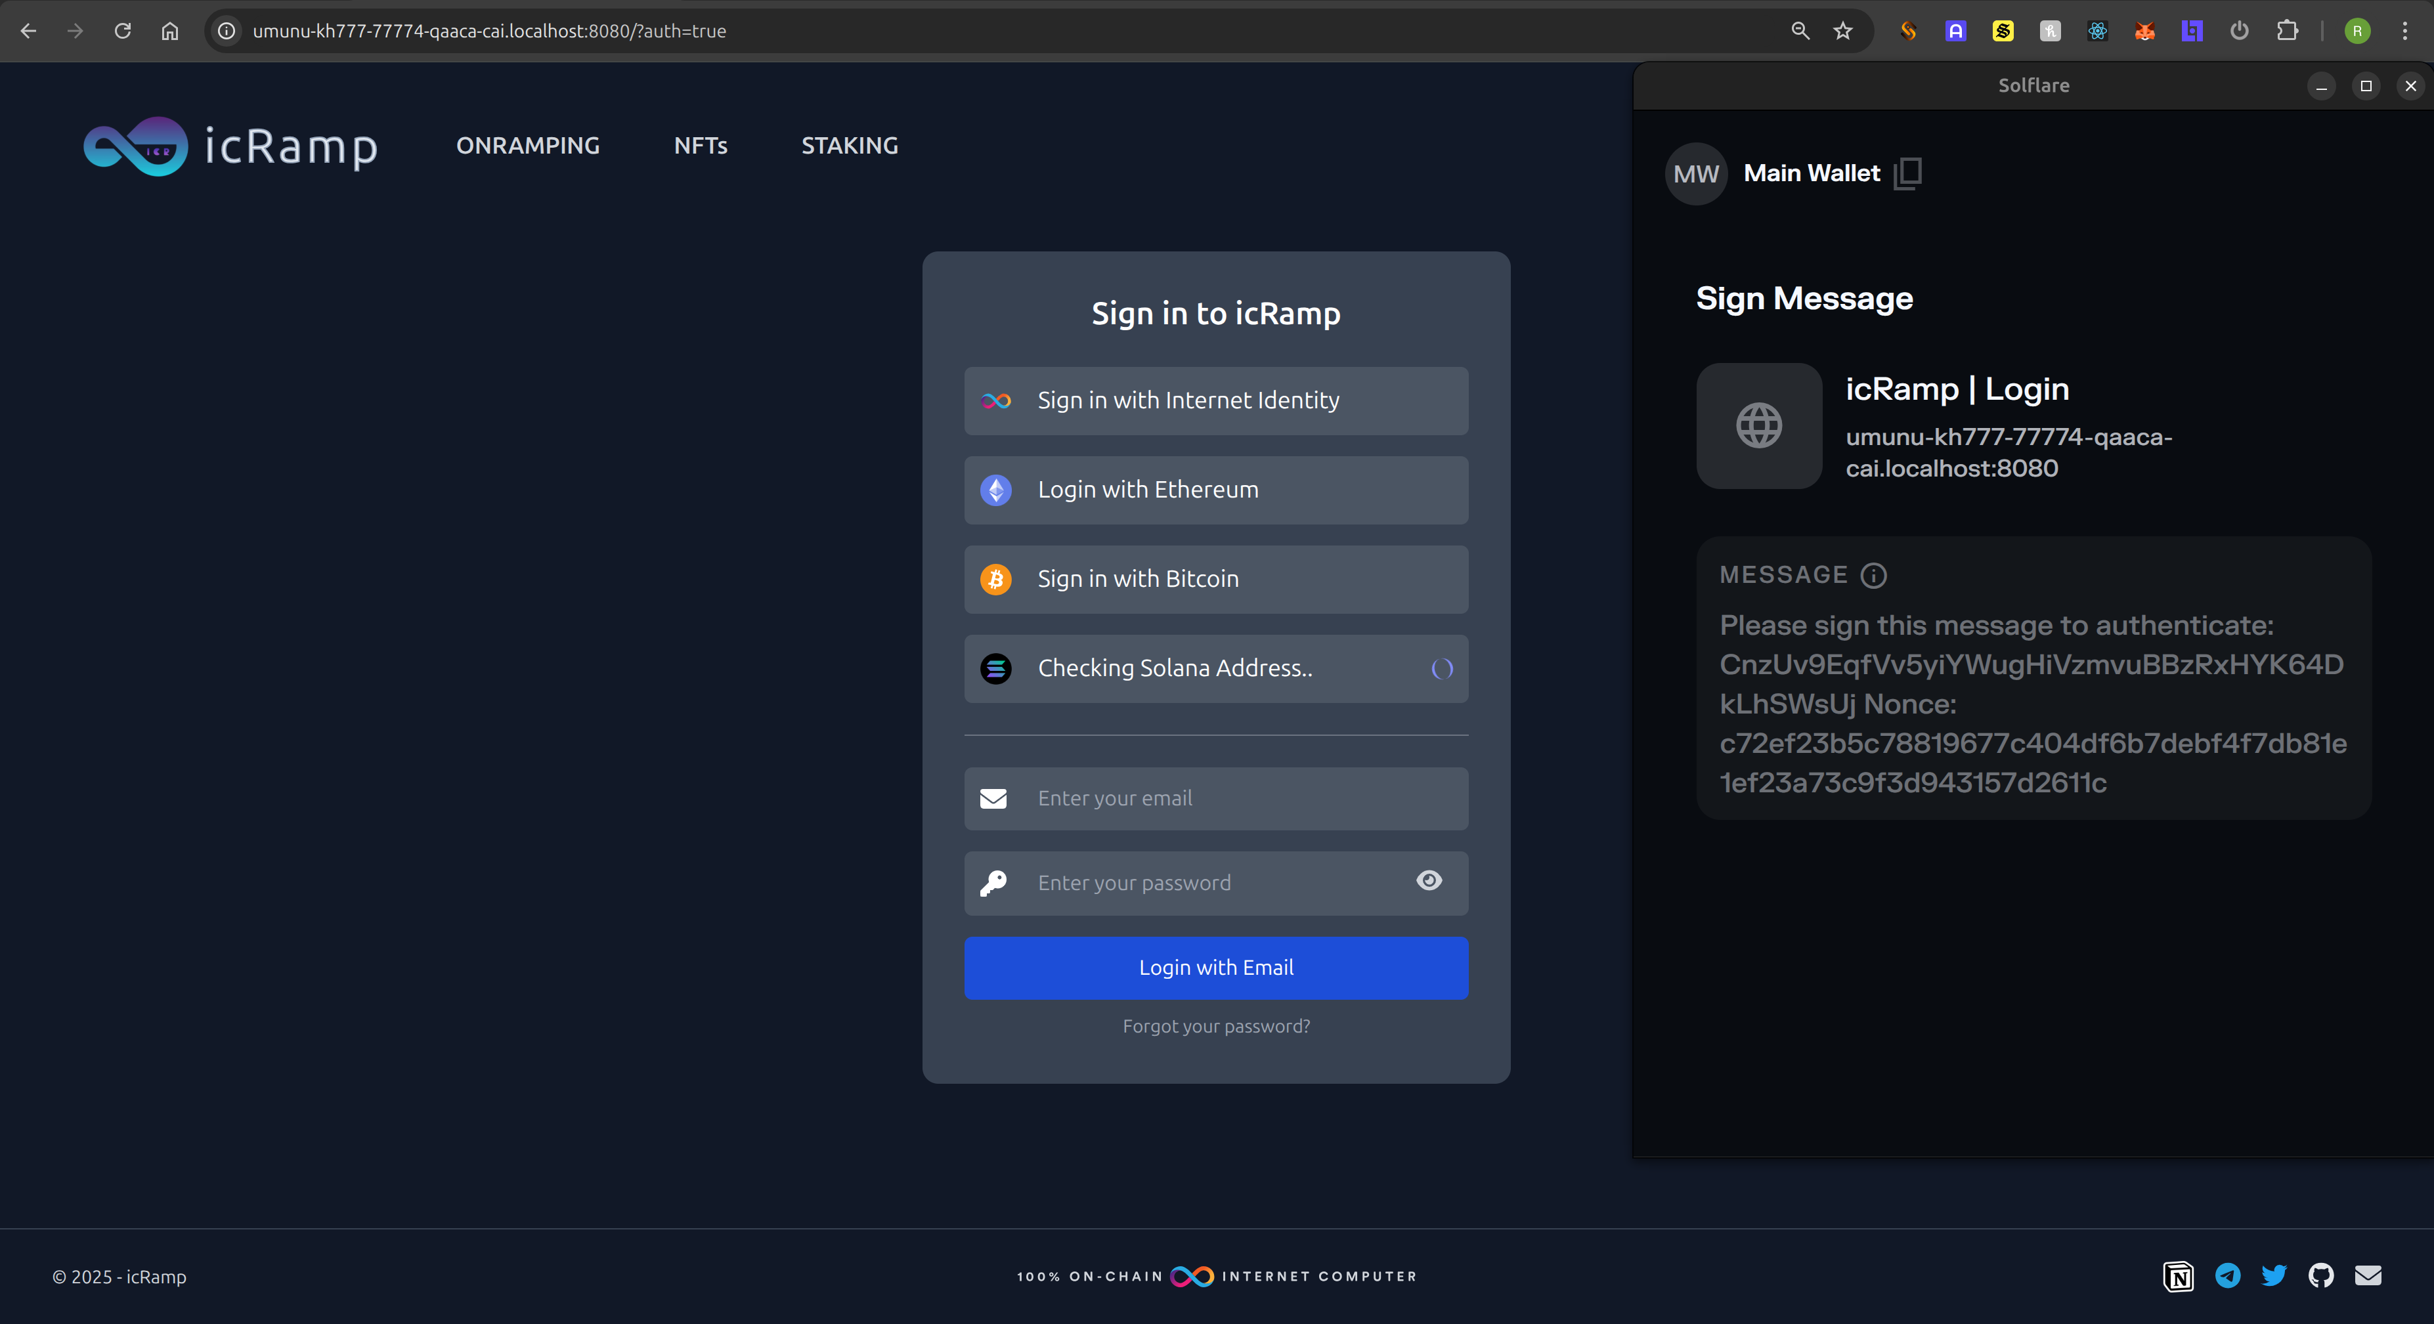Image resolution: width=2434 pixels, height=1324 pixels.
Task: Click Login with Email button
Action: pyautogui.click(x=1215, y=967)
